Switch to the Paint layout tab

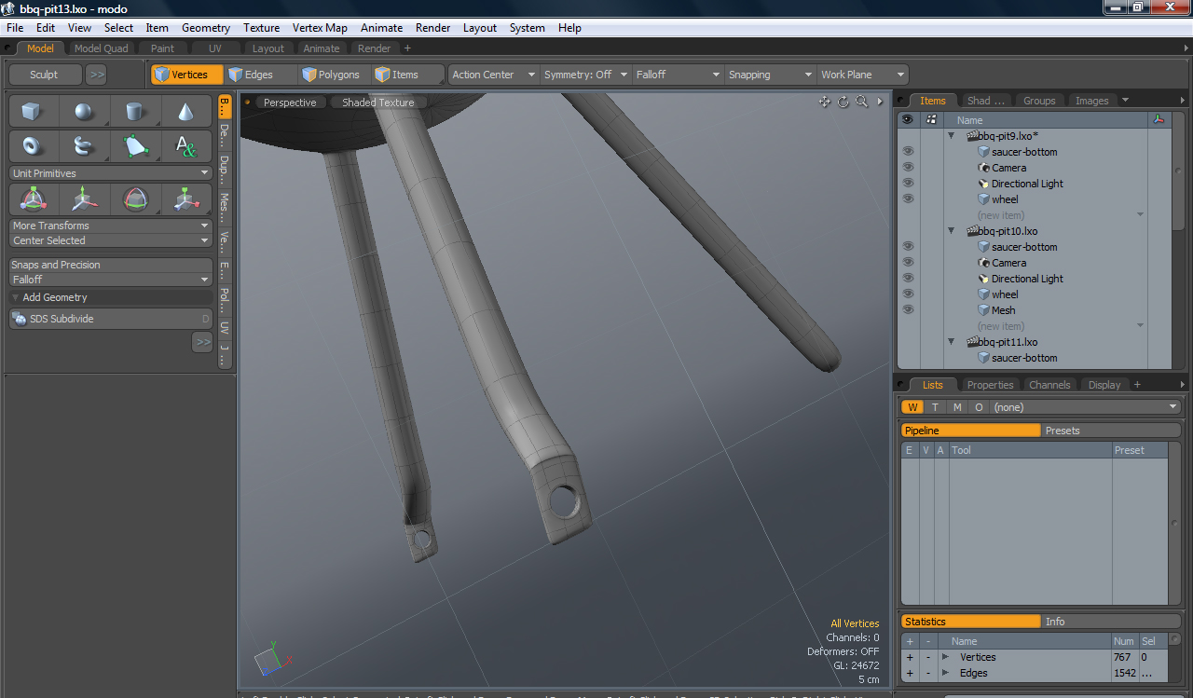(x=162, y=48)
